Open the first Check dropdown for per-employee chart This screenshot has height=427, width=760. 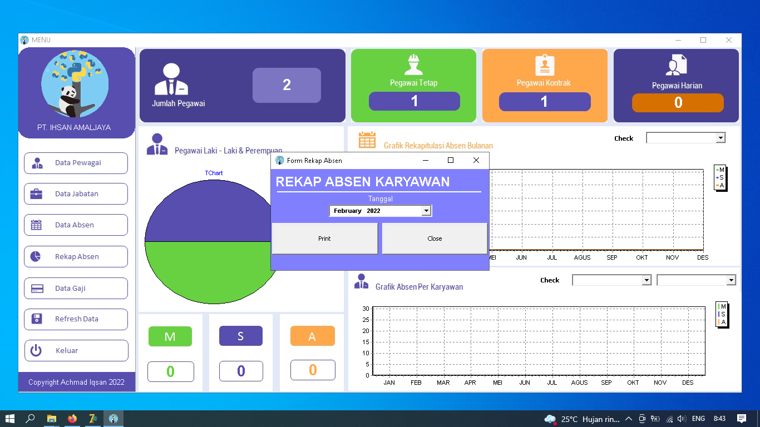(647, 280)
